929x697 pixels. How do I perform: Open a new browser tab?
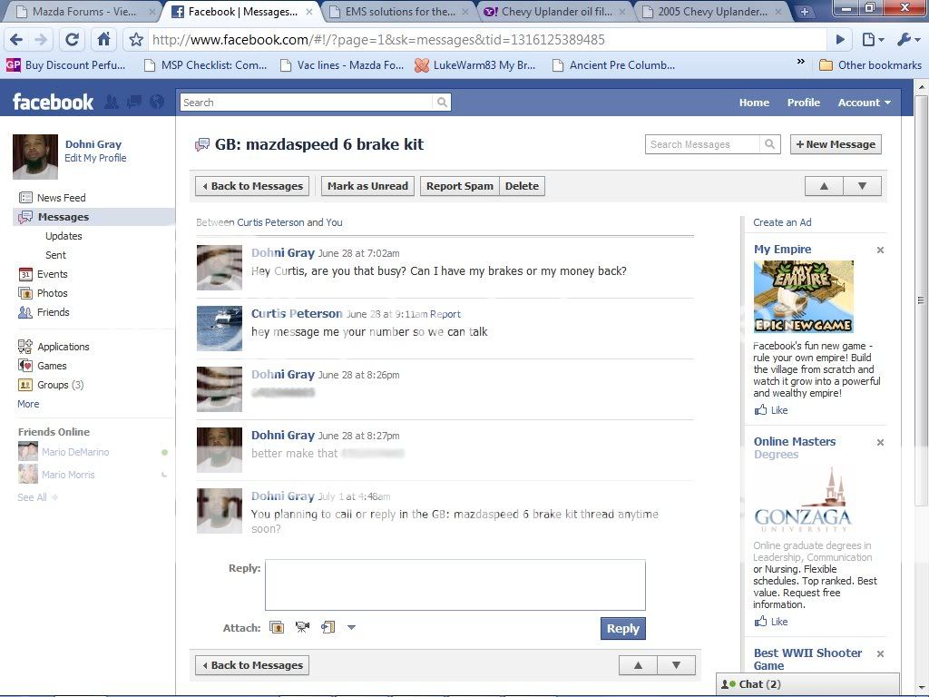coord(804,11)
